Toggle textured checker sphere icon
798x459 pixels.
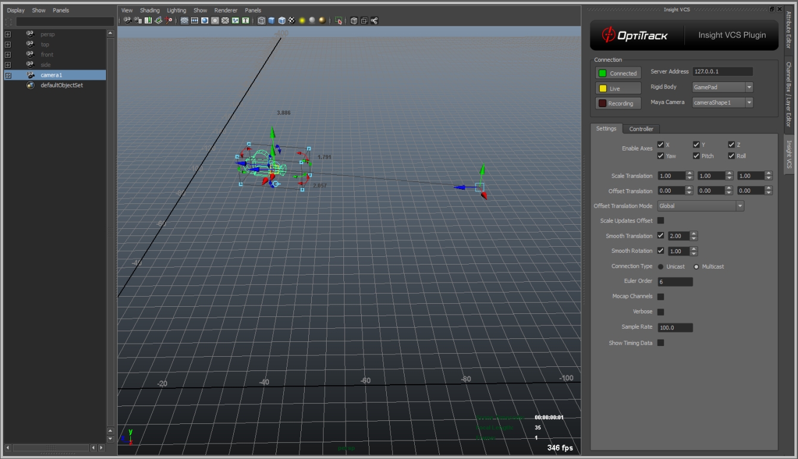292,21
